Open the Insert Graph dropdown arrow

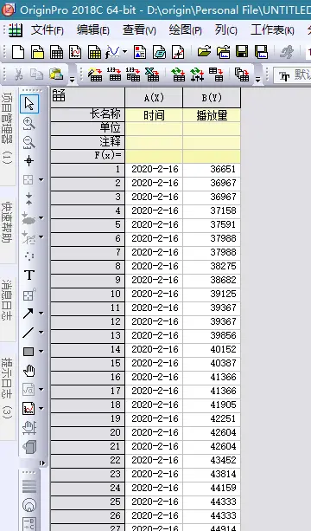41,408
